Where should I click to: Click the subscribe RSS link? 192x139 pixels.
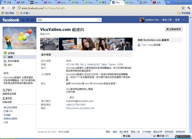coord(8,111)
